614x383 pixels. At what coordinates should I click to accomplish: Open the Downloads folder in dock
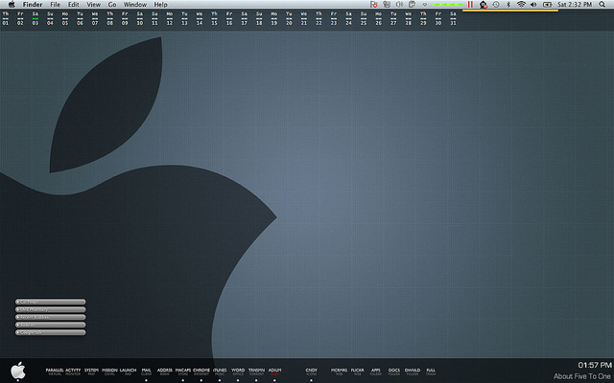pyautogui.click(x=413, y=372)
